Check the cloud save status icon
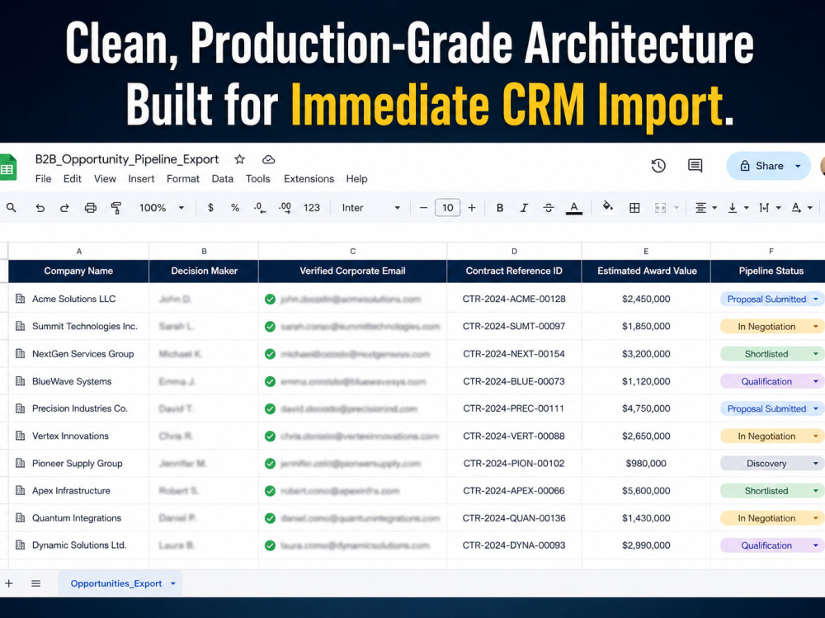This screenshot has width=825, height=618. click(268, 159)
